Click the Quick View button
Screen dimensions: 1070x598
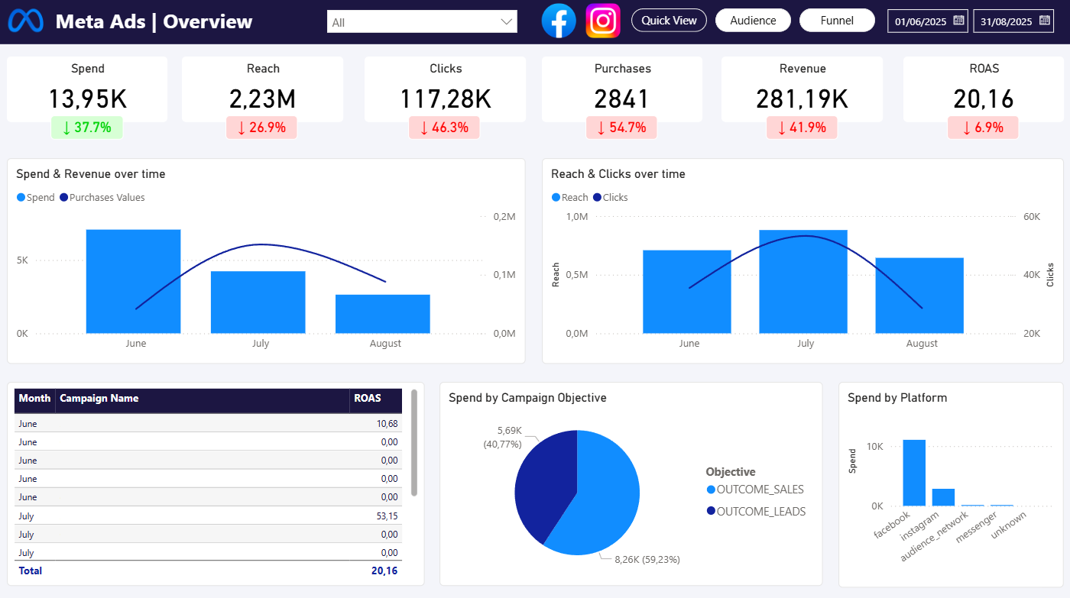(669, 20)
